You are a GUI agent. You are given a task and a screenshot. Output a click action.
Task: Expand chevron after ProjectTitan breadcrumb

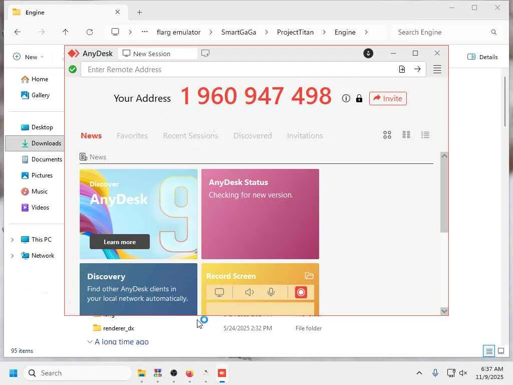coord(324,32)
